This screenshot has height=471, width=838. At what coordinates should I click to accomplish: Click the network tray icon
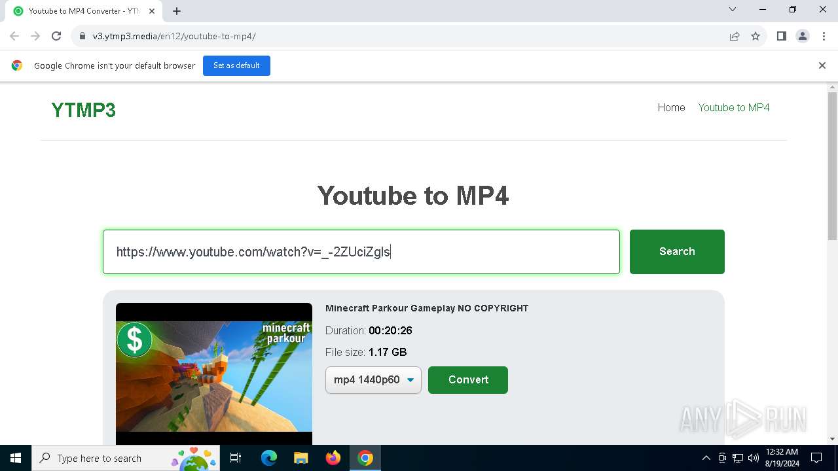[738, 458]
